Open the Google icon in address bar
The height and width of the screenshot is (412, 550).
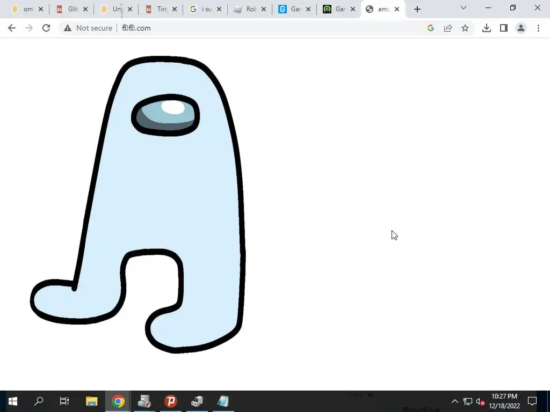pos(431,28)
